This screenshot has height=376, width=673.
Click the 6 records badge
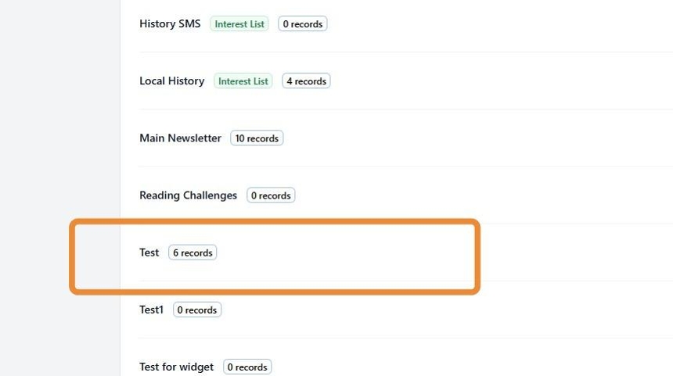[193, 252]
